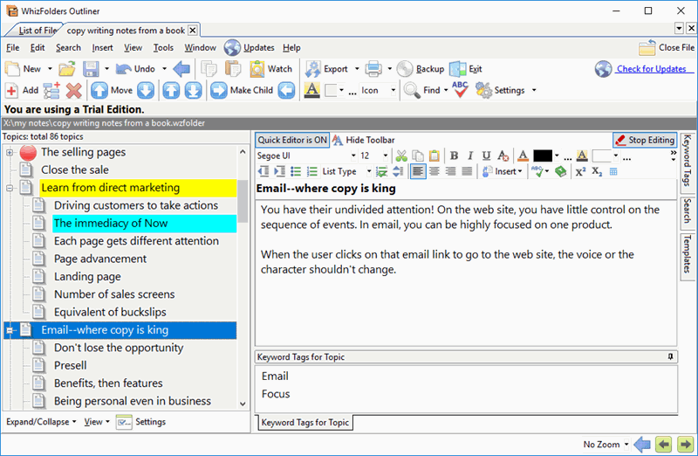Add a new topic with plus icon

[11, 91]
